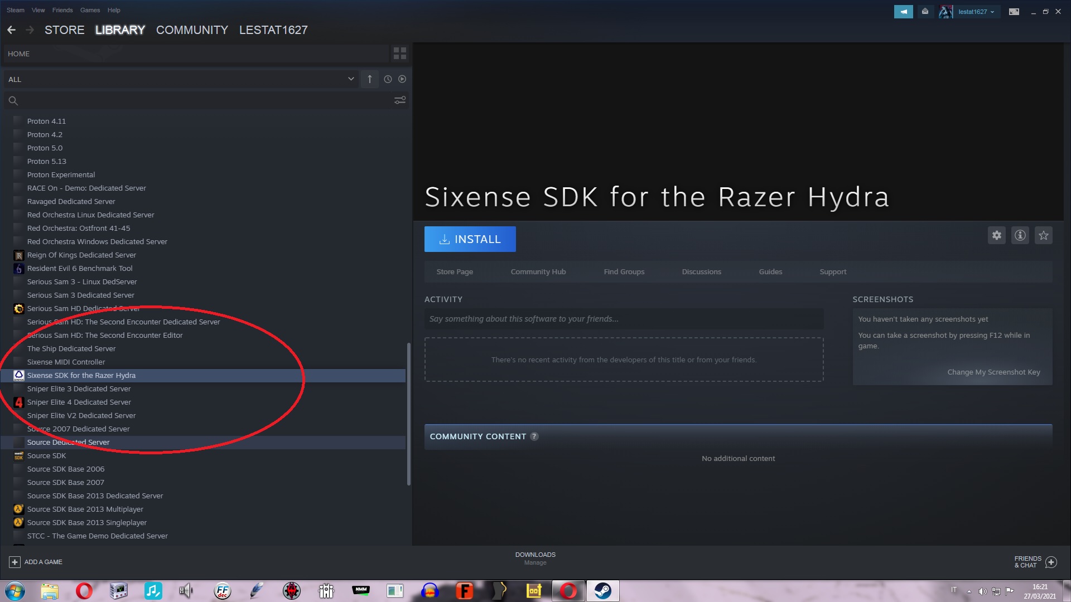The image size is (1071, 602).
Task: Open the Manage gear icon
Action: point(997,235)
